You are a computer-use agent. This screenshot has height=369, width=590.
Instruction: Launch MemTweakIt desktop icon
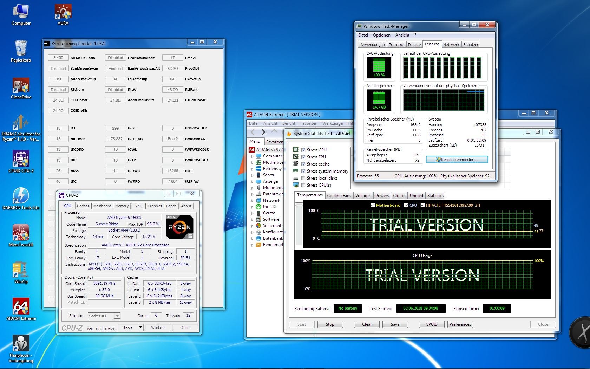tap(21, 236)
